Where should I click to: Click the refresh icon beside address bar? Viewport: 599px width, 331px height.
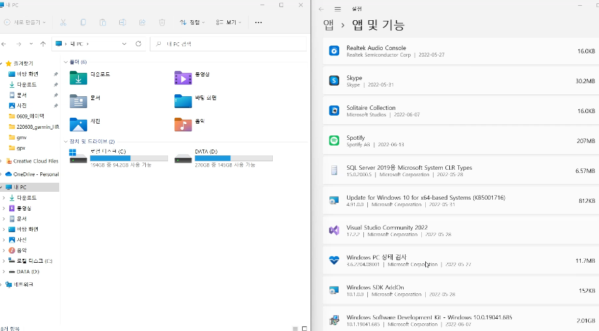138,44
